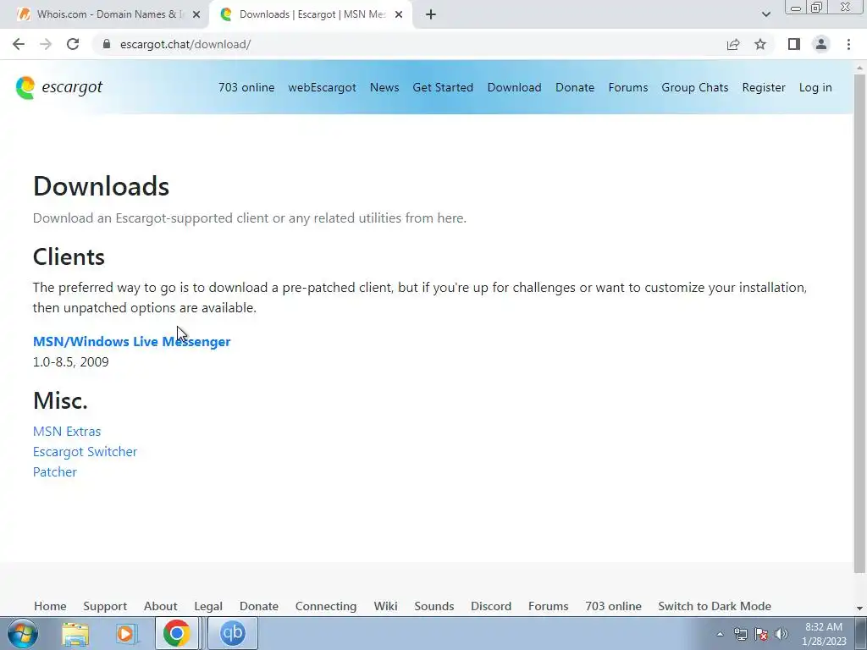
Task: Click the footer Forums link
Action: [548, 606]
